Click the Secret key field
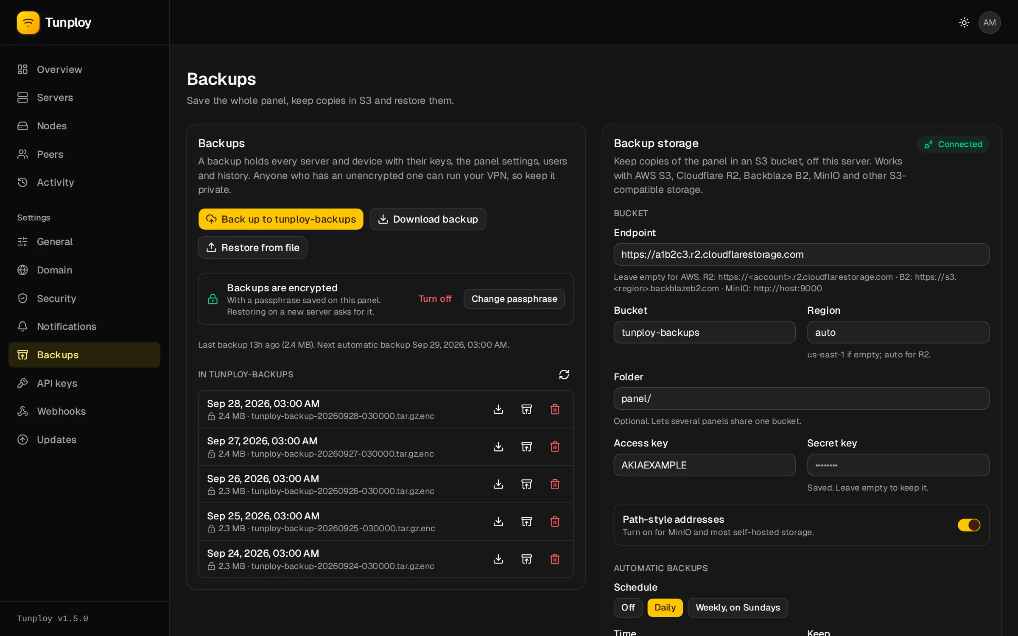Viewport: 1018px width, 636px height. 898,465
